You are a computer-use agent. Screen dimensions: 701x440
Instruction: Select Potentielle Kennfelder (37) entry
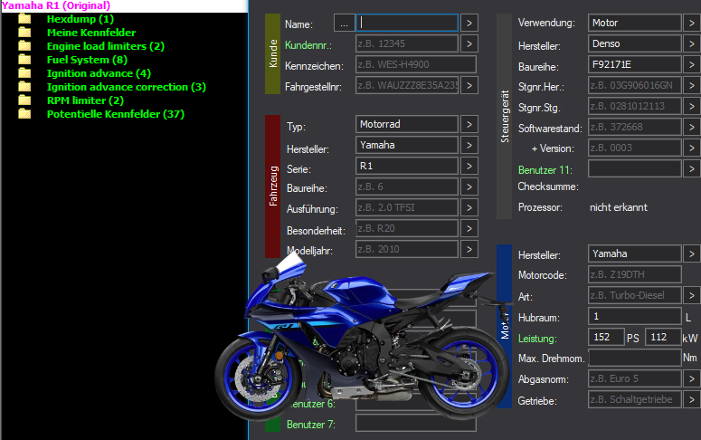[x=116, y=114]
